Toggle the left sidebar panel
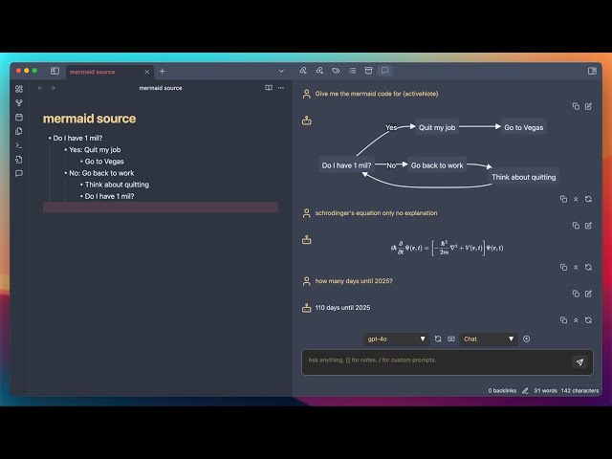This screenshot has width=612, height=459. coord(55,71)
